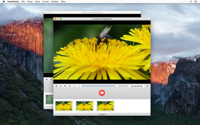Open the File menu

(23, 1)
